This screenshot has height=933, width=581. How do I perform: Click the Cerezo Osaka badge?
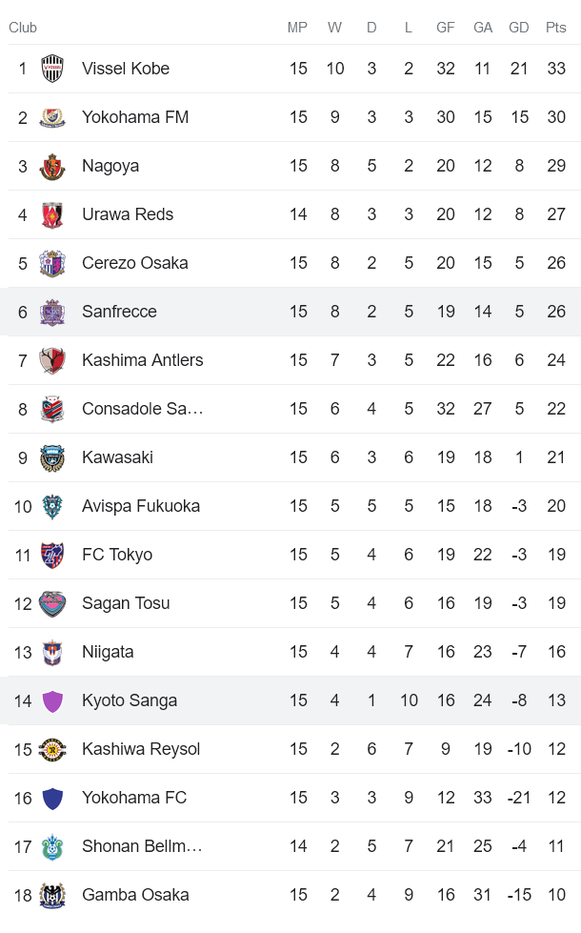52,262
